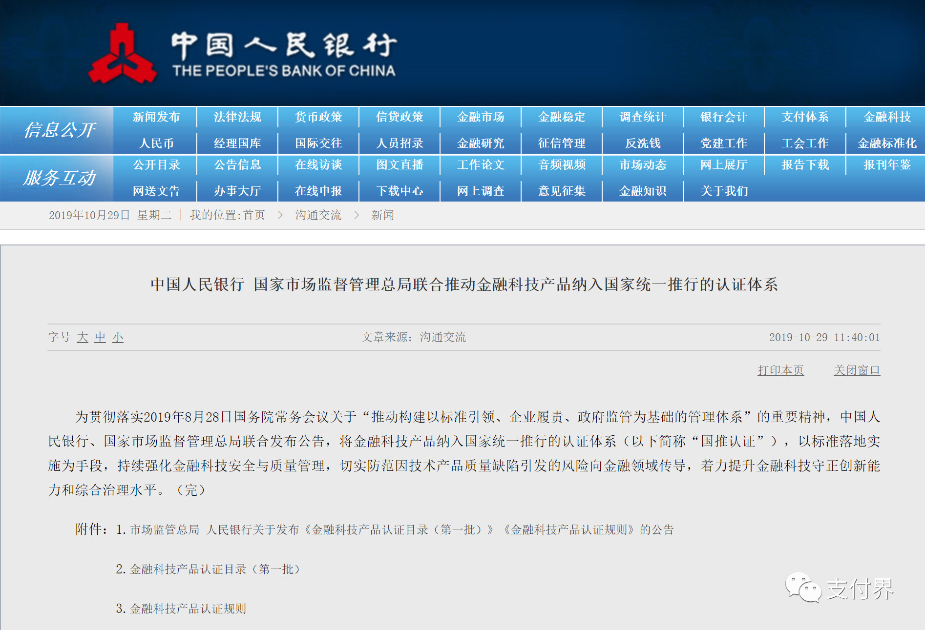Open 金融稳定 navigation link
Image resolution: width=925 pixels, height=630 pixels.
562,117
